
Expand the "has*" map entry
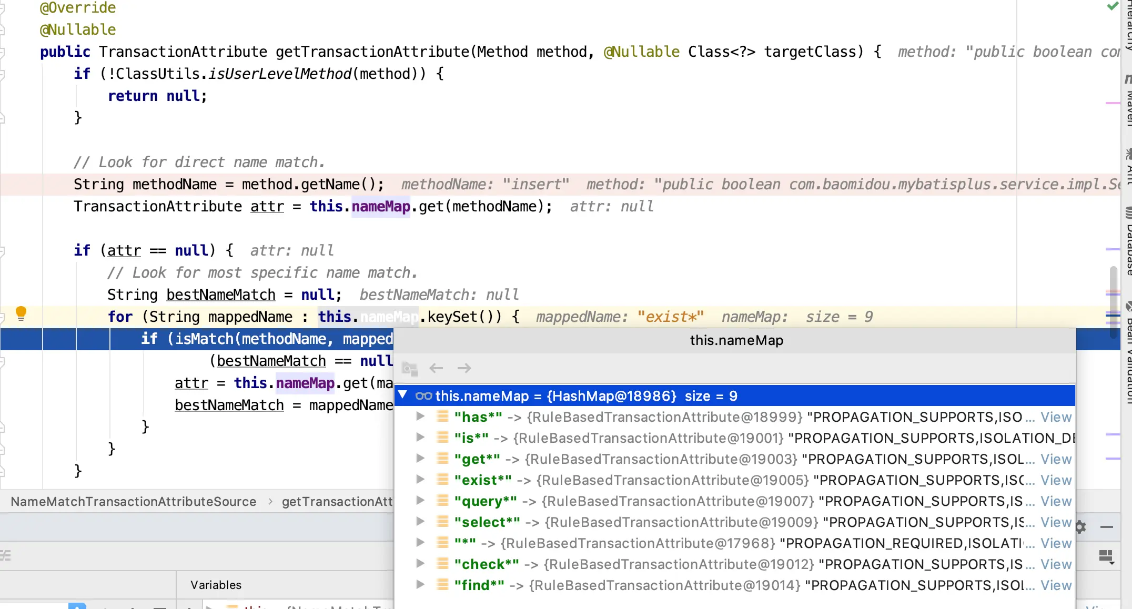click(420, 417)
